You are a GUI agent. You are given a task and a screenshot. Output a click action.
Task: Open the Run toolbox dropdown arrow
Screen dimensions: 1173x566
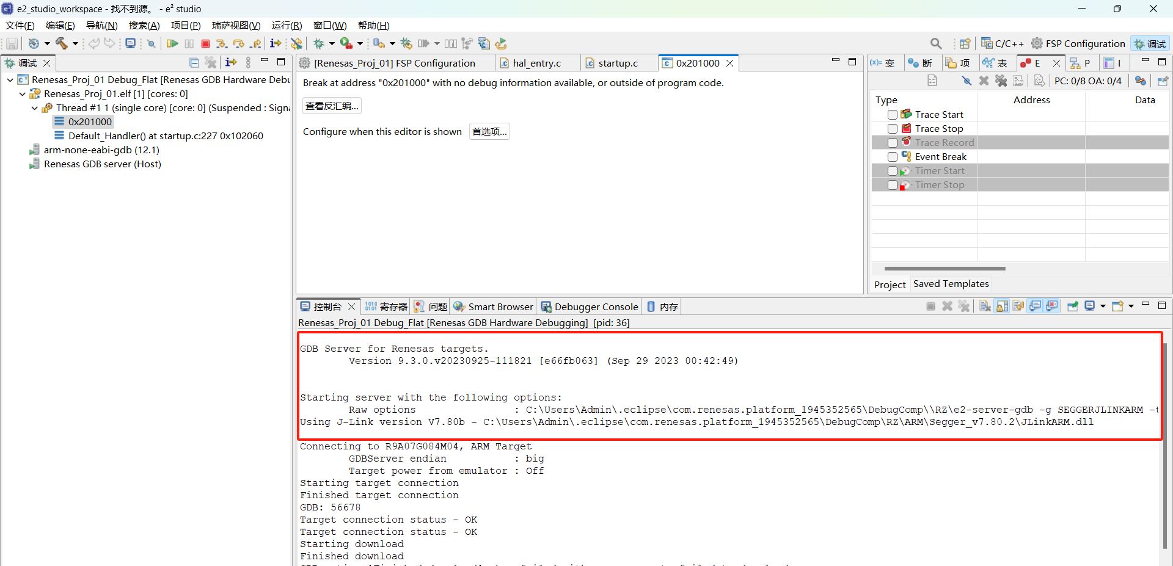(x=360, y=43)
